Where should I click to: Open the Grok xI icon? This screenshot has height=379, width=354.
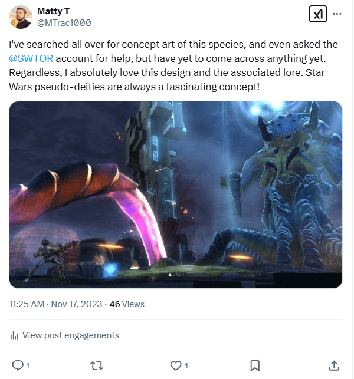(x=318, y=13)
